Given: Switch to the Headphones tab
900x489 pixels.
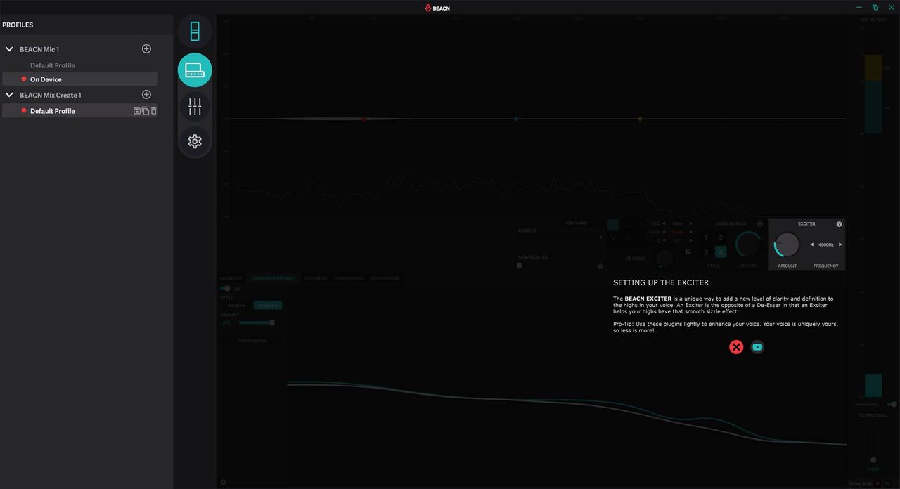Looking at the screenshot, I should point(385,278).
